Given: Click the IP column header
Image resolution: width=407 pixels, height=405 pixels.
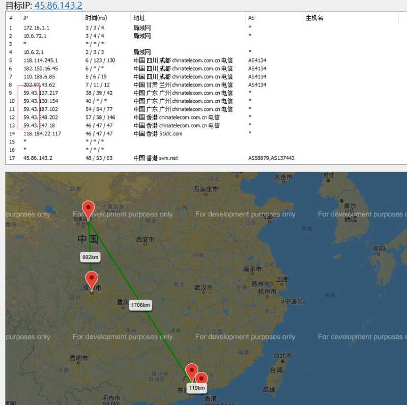Looking at the screenshot, I should pos(25,18).
